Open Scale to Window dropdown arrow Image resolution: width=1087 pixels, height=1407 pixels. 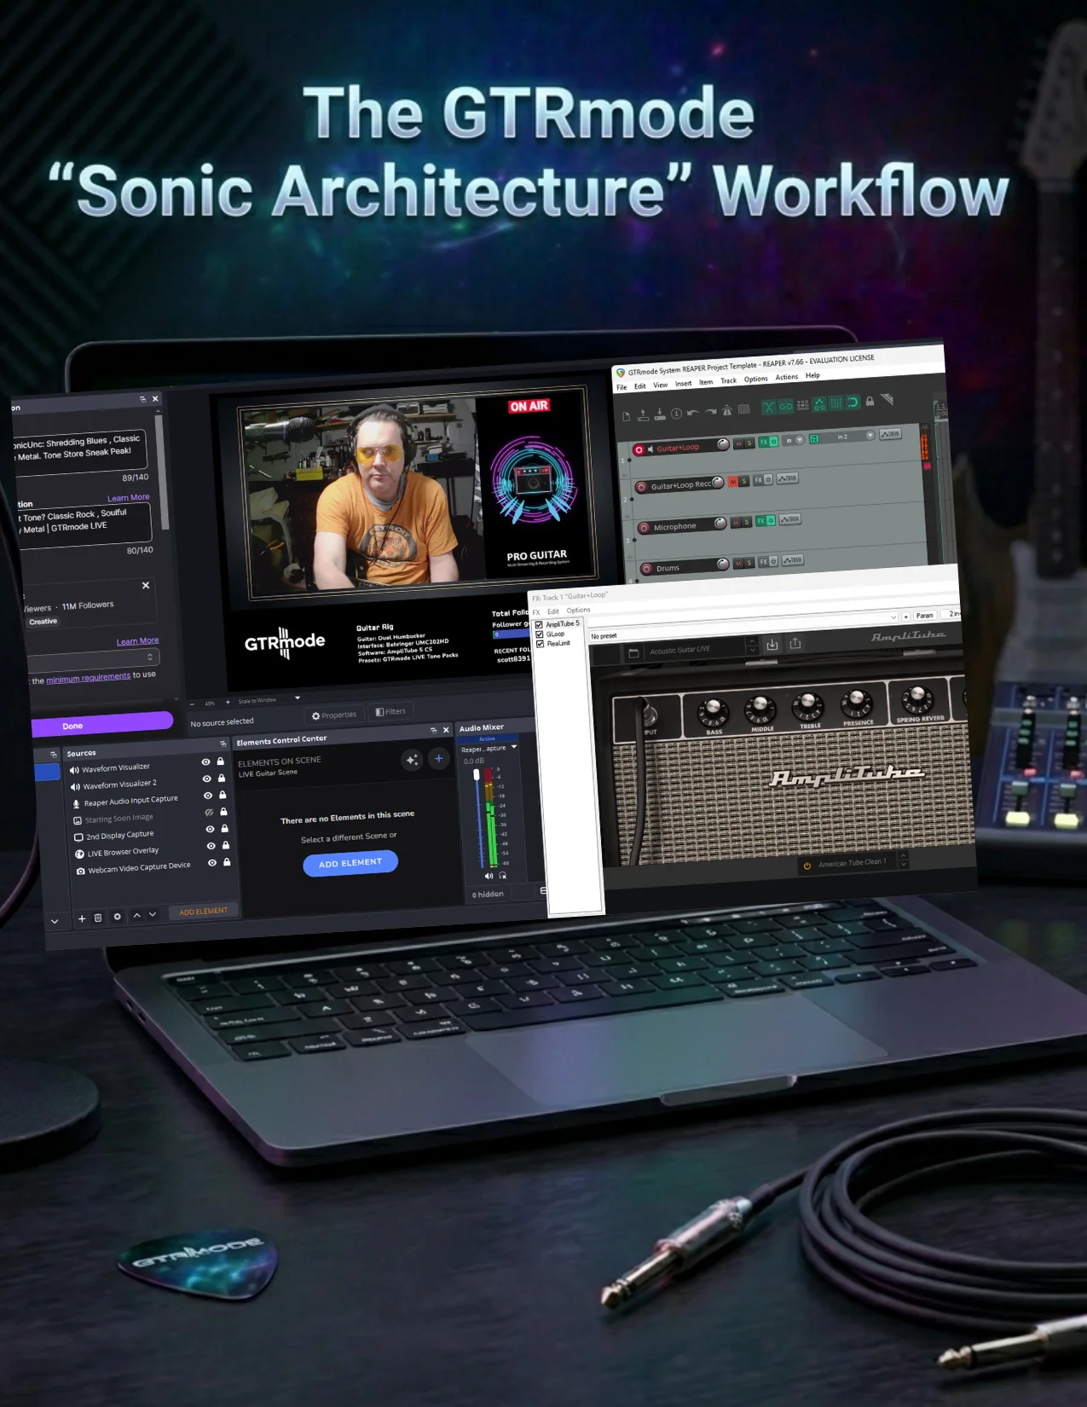(298, 698)
